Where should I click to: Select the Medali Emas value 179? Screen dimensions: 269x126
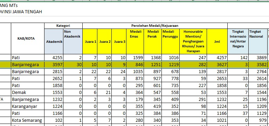point(135,100)
